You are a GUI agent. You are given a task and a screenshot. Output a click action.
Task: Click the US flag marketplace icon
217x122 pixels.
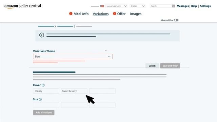pos(102,6)
